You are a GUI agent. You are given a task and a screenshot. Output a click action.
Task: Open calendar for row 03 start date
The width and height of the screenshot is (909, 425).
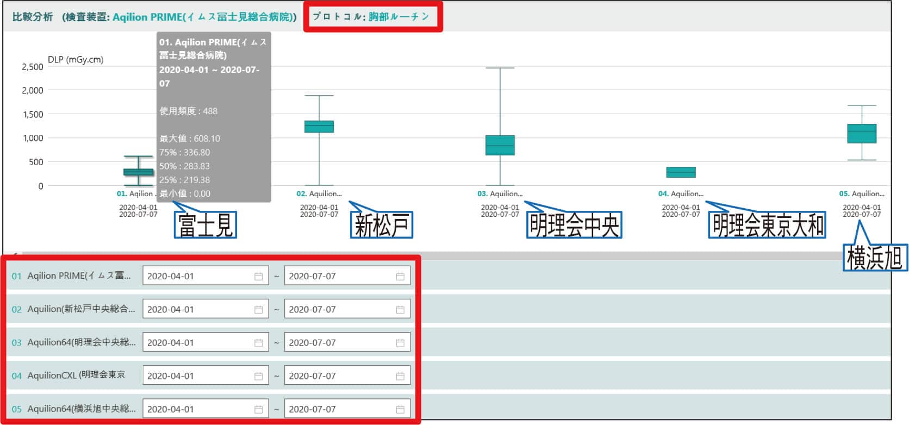[258, 342]
